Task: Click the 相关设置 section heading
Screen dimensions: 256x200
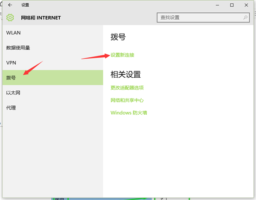Action: point(125,75)
